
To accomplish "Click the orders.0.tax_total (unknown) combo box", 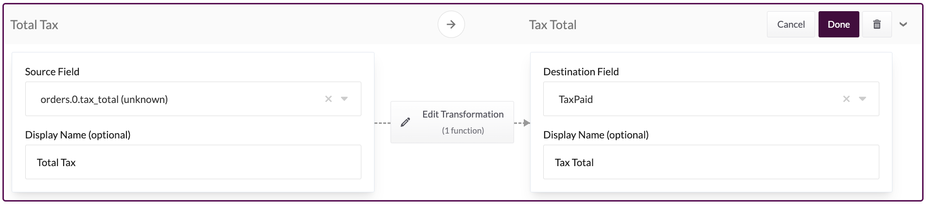I will pos(175,99).
